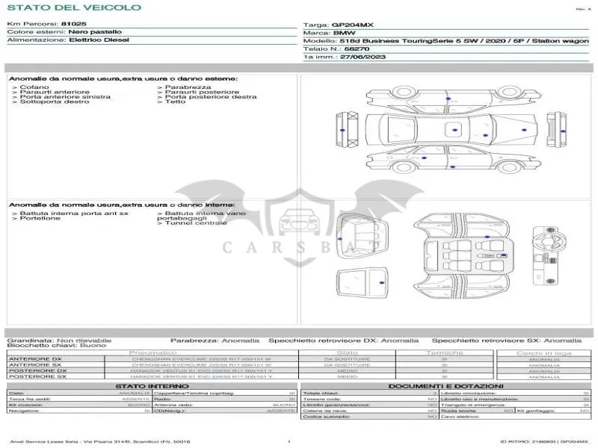
Task: Click the open trunk compartment diagram
Action: [363, 236]
